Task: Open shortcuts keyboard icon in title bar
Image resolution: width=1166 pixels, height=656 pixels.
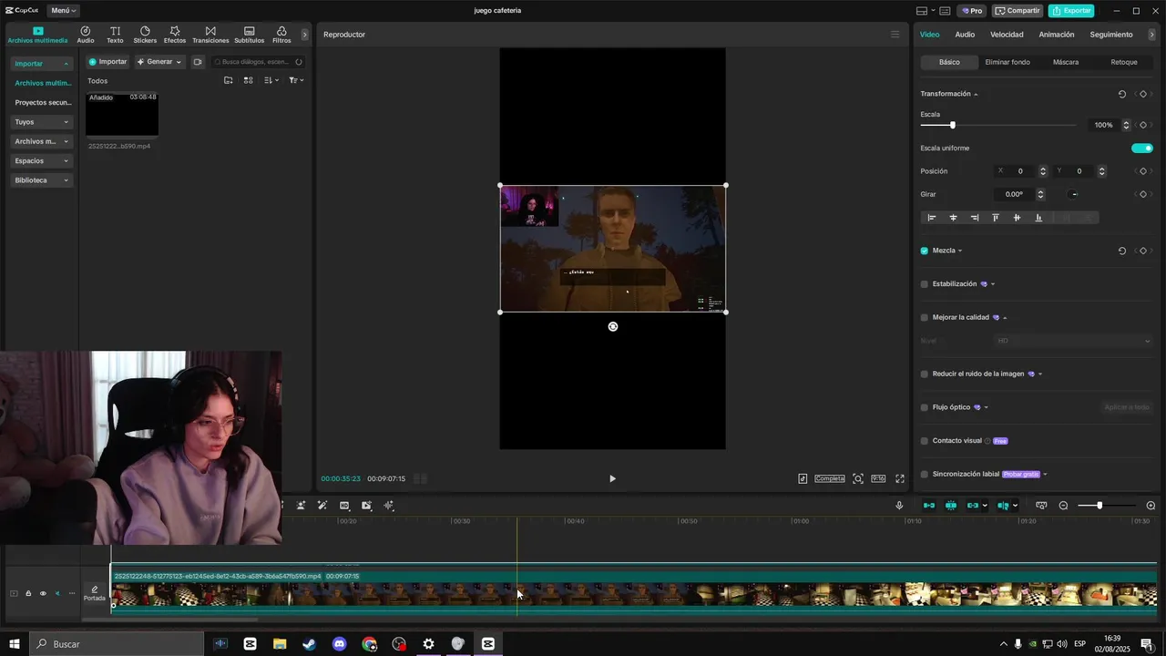Action: point(946,11)
